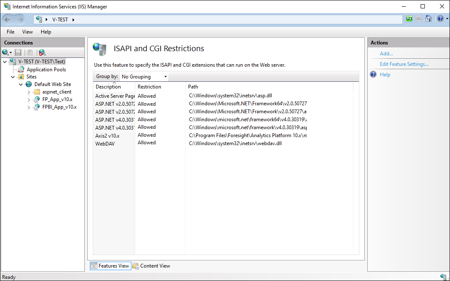This screenshot has height=281, width=450.
Task: Open the File menu
Action: (x=10, y=32)
